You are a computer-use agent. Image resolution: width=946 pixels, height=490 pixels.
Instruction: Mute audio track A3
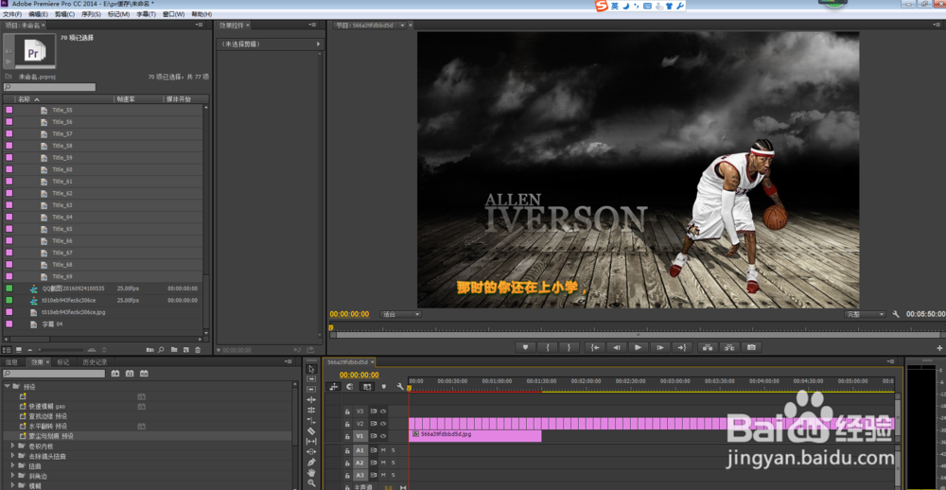[383, 474]
